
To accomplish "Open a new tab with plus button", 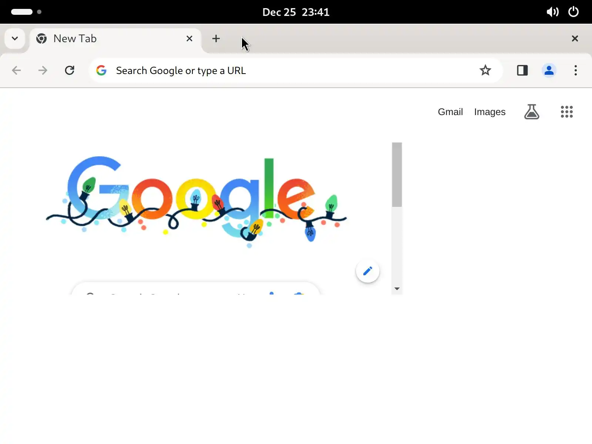I will (216, 38).
